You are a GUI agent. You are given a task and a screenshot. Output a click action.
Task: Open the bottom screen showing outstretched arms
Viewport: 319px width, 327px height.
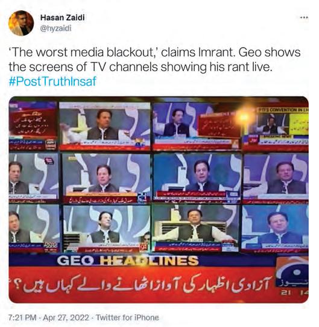[195, 228]
